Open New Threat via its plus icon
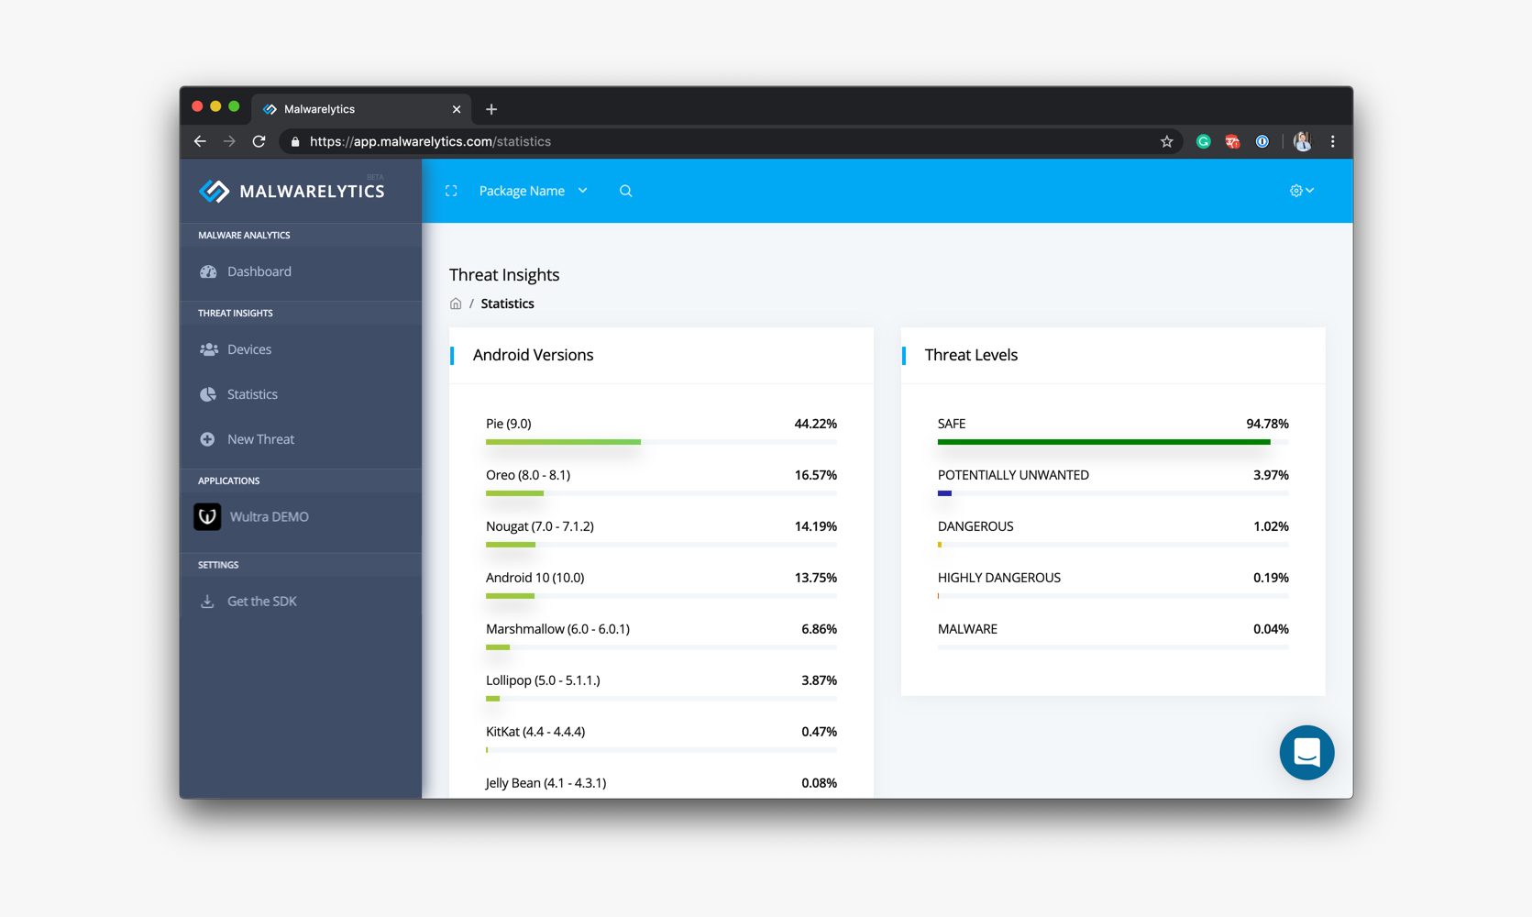Viewport: 1532px width, 917px height. [209, 439]
